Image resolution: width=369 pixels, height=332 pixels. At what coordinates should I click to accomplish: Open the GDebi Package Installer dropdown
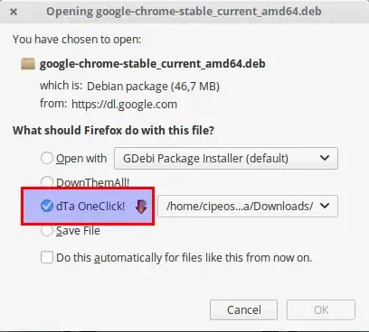[226, 158]
